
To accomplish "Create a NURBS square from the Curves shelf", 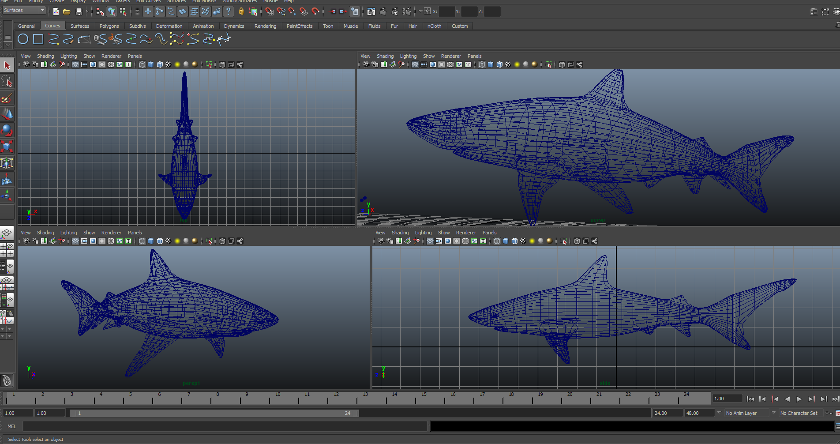I will point(37,39).
